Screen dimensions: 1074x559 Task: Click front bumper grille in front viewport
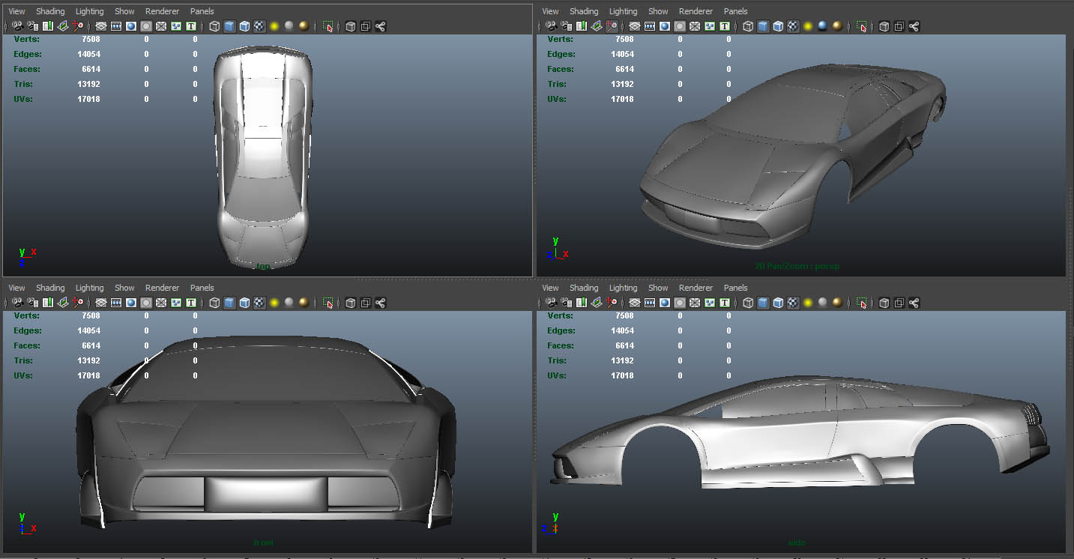266,495
